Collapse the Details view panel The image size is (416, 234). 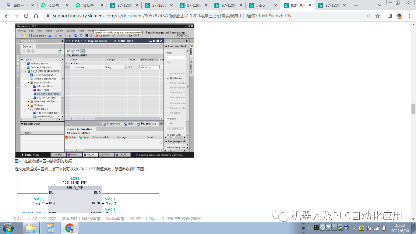[22, 124]
